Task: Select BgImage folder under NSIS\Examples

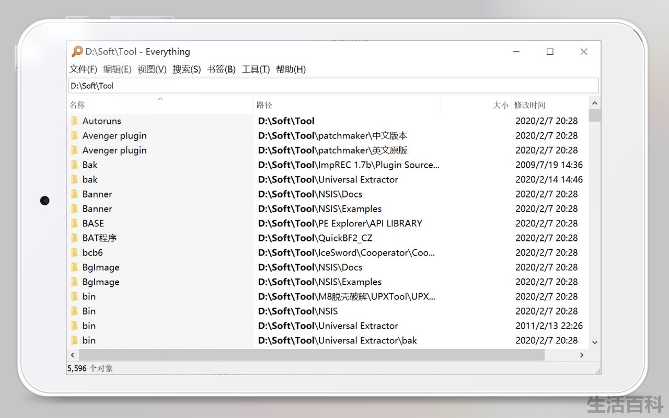Action: (101, 282)
